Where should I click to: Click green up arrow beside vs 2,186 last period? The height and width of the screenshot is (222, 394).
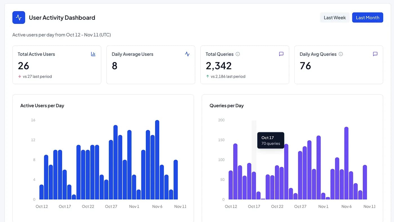click(208, 76)
